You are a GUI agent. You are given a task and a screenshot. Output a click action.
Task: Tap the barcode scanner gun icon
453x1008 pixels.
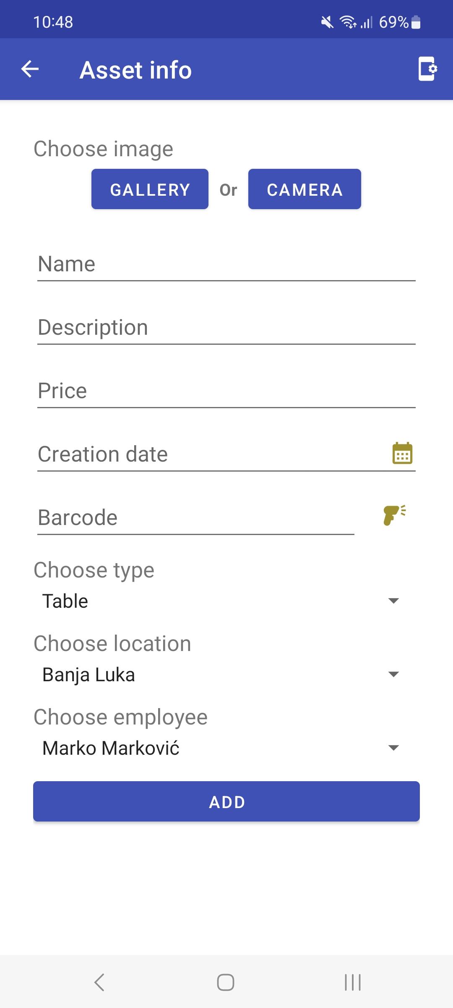(394, 515)
